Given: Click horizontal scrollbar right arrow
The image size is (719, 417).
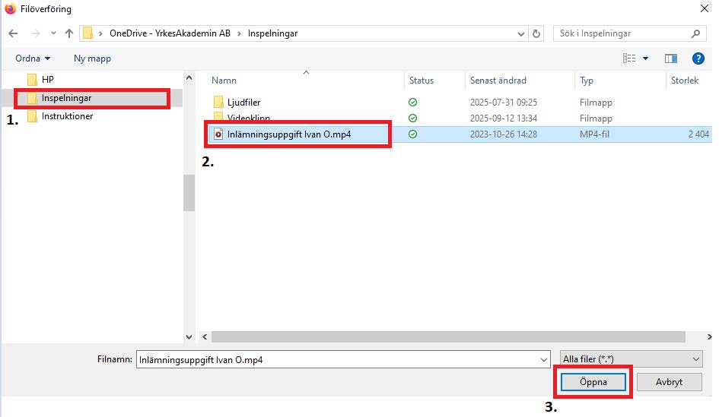Looking at the screenshot, I should point(708,337).
